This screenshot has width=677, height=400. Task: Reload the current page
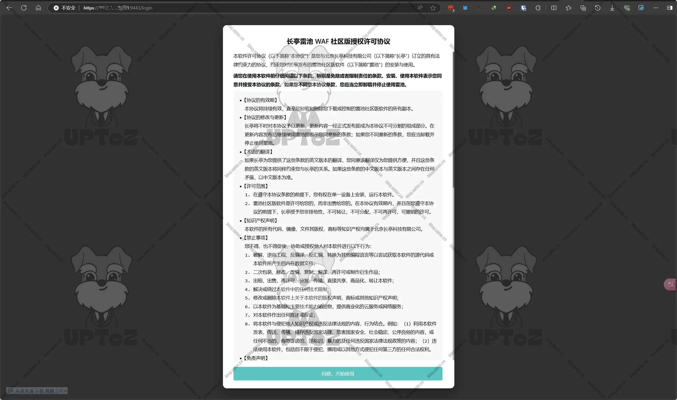tap(24, 8)
